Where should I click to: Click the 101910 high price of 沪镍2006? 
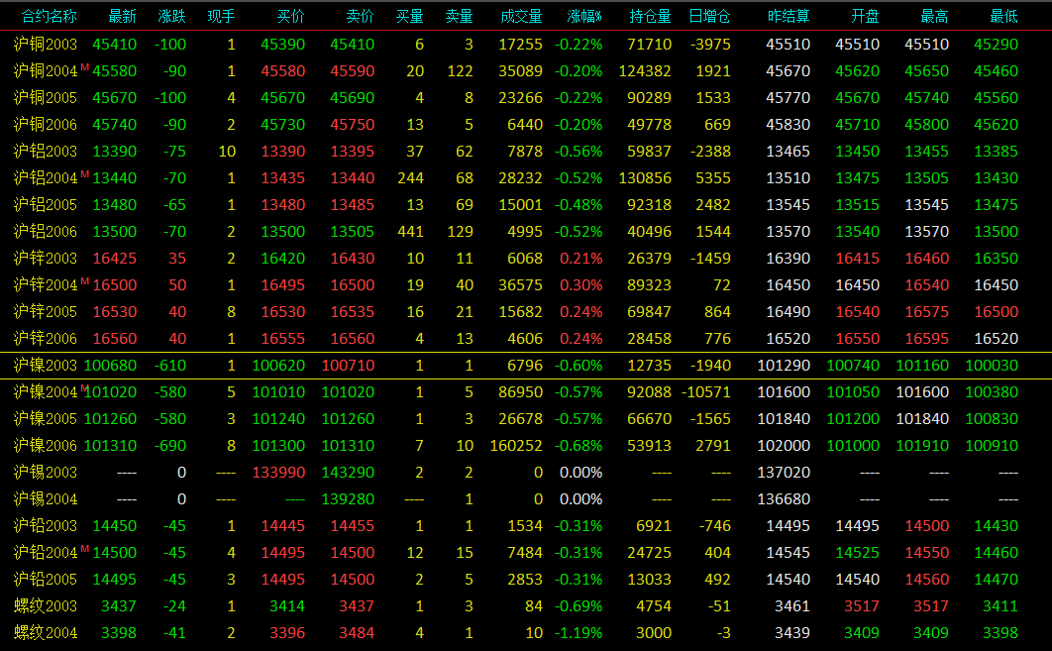click(x=922, y=446)
